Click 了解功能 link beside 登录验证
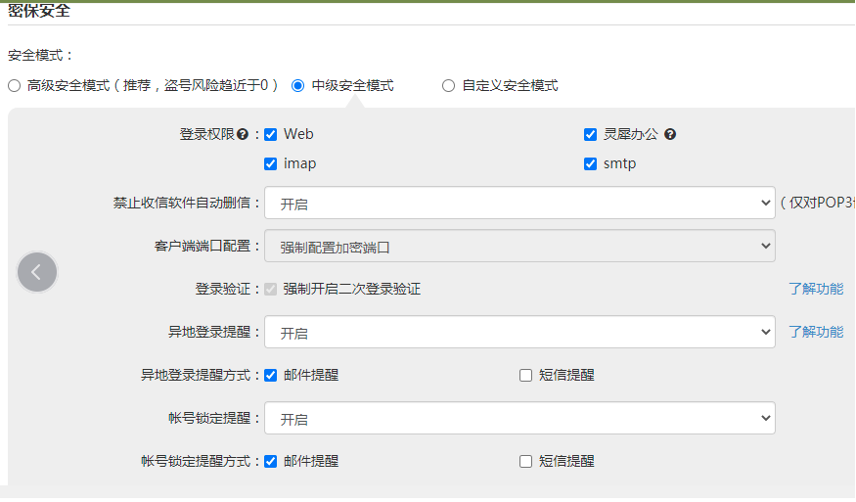This screenshot has width=856, height=502. click(x=816, y=290)
